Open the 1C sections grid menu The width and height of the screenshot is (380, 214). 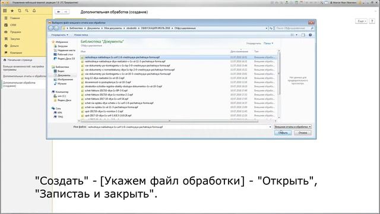tap(5, 11)
